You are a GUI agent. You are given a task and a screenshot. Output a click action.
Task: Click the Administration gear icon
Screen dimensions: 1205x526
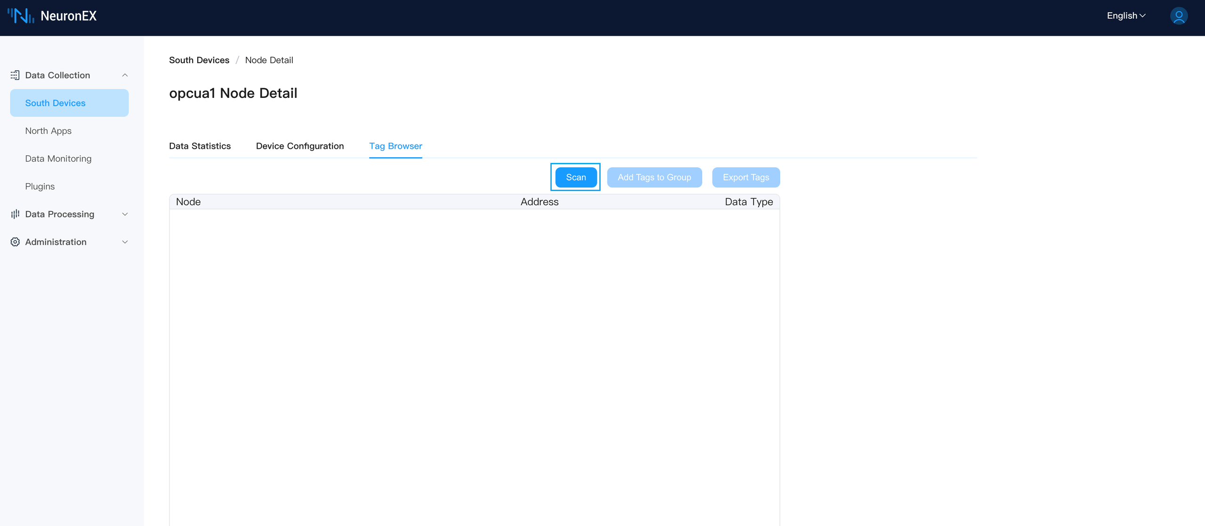(x=15, y=242)
